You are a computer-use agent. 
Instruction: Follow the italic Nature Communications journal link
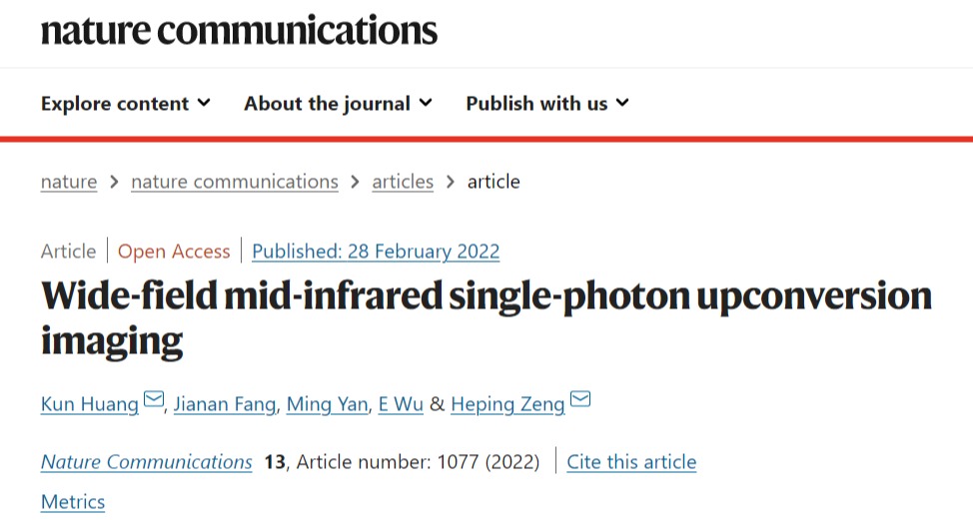tap(147, 462)
